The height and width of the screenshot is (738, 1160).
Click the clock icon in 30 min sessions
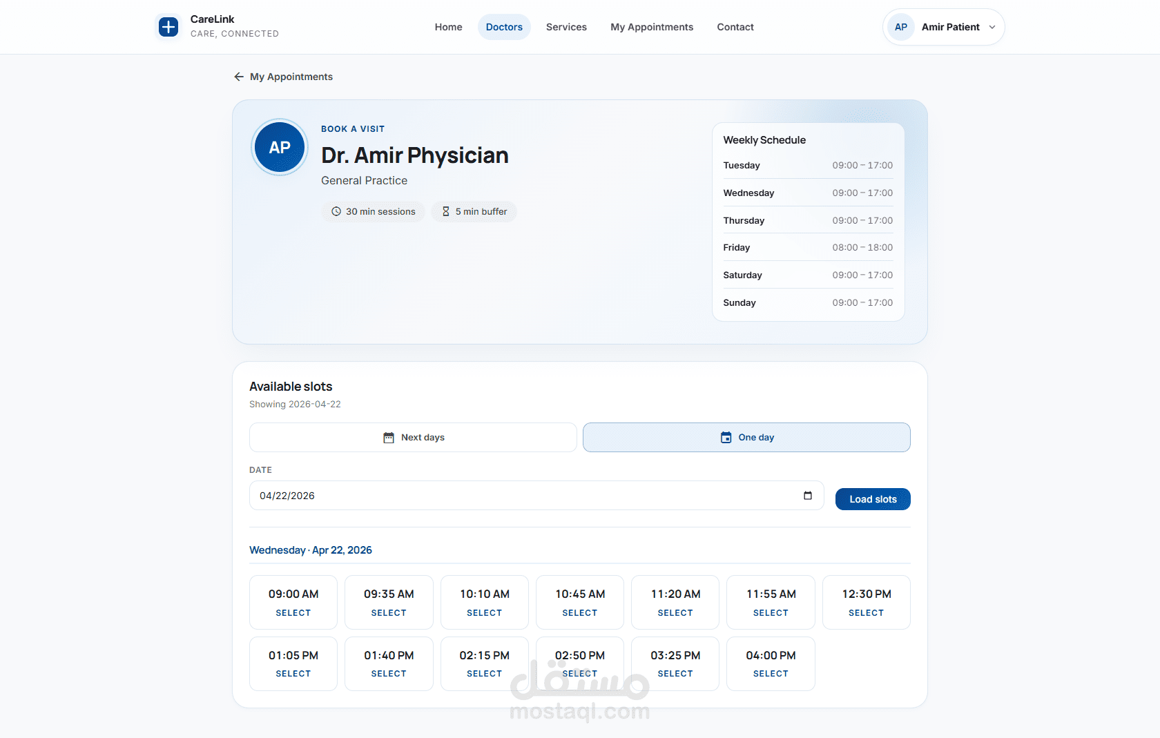coord(336,211)
